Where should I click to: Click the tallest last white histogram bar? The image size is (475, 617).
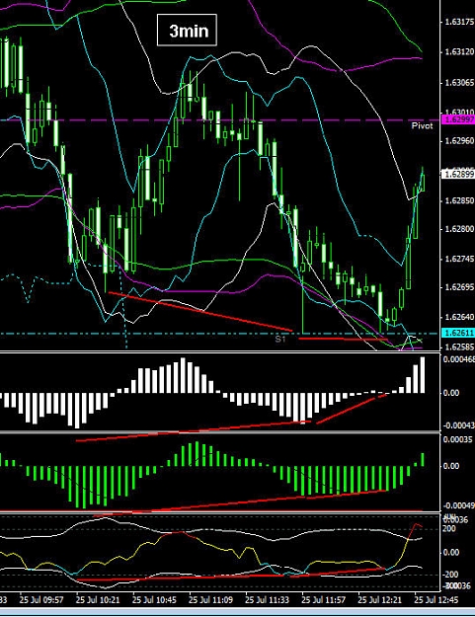tap(423, 375)
